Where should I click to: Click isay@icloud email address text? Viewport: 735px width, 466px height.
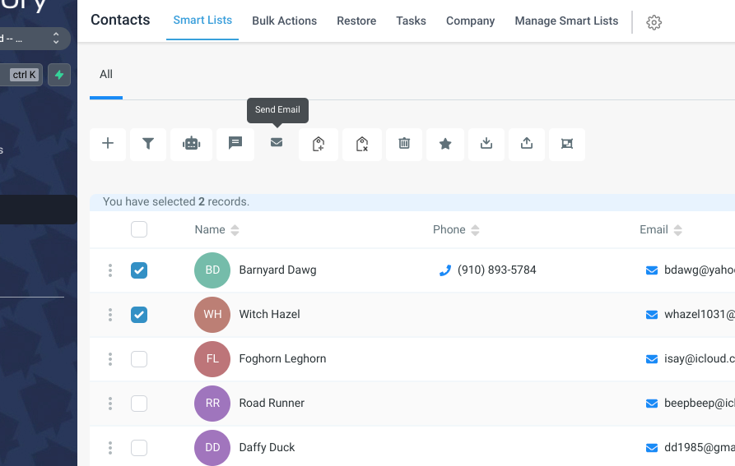[700, 359]
